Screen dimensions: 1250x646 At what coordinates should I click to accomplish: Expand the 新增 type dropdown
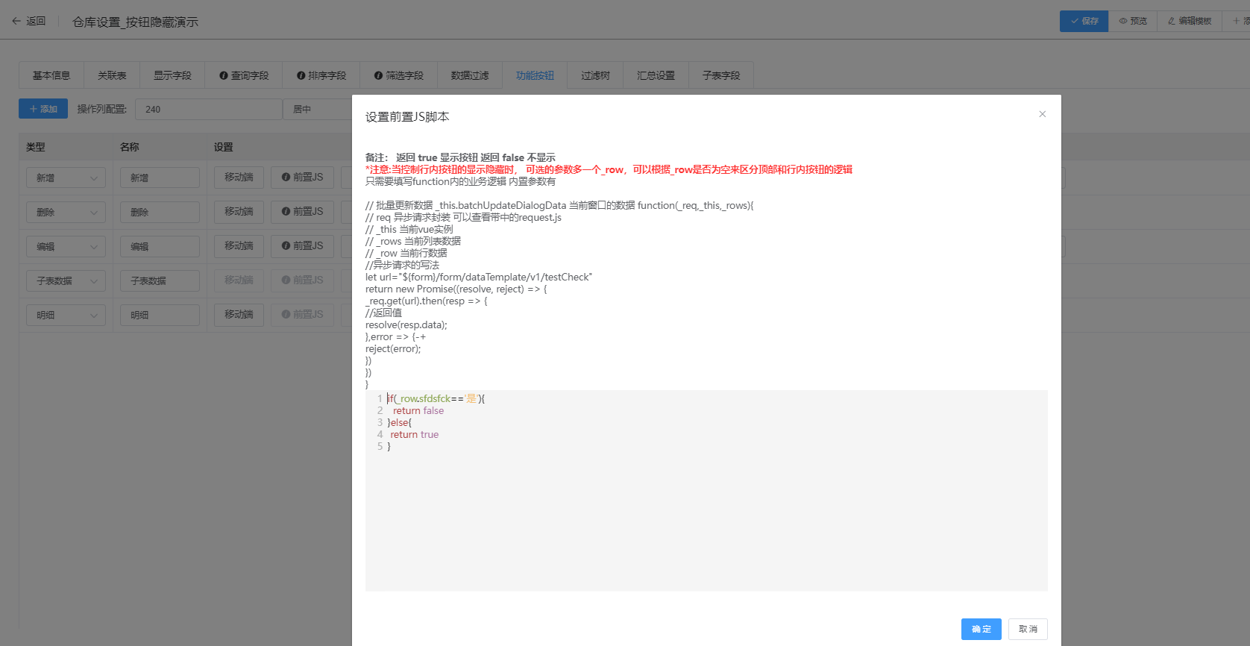94,178
